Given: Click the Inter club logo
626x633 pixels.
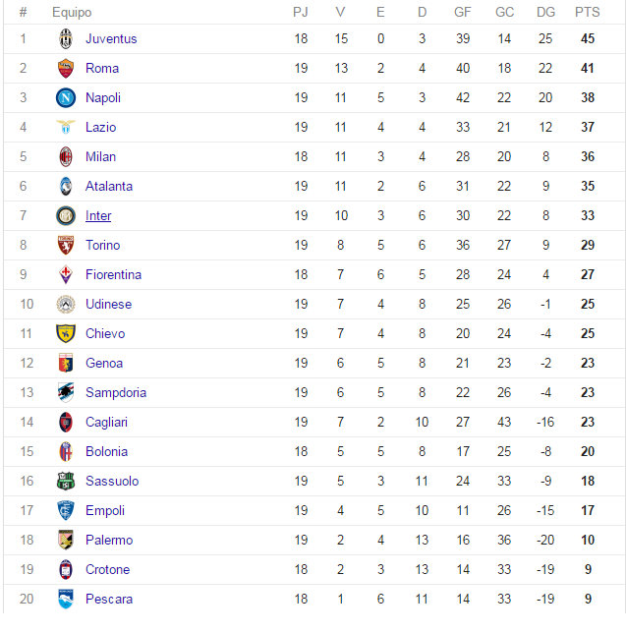Looking at the screenshot, I should [x=66, y=215].
